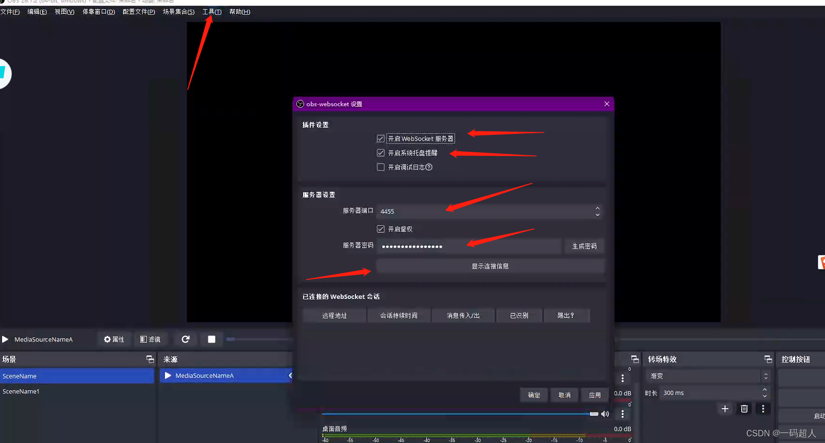Click the 桌面音频 audio level meter
825x443 pixels.
coord(477,435)
